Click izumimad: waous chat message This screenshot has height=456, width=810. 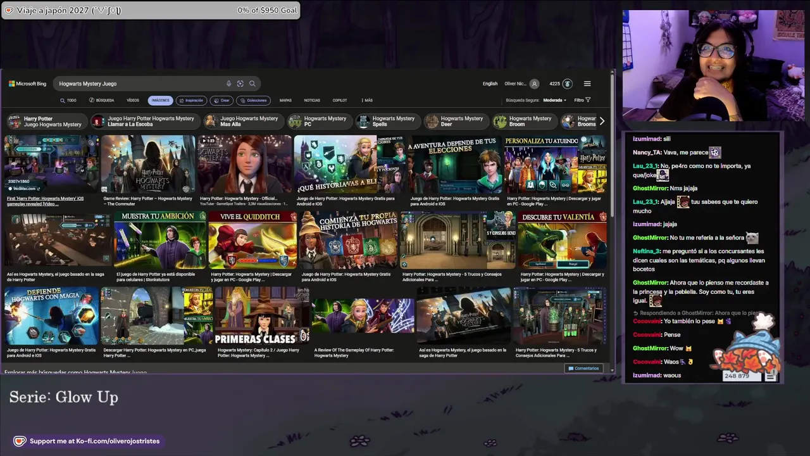[657, 376]
